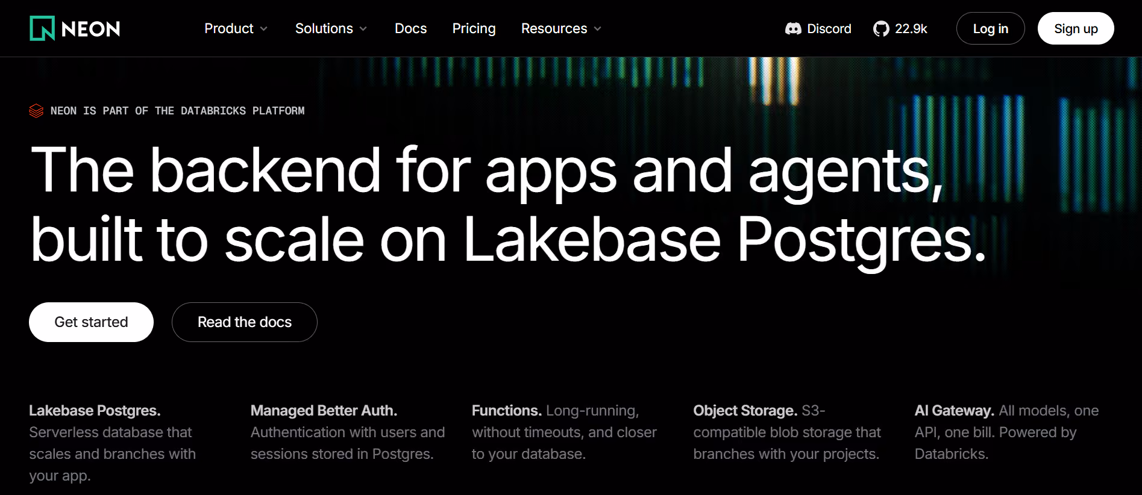
Task: Click 'to your database.' text
Action: click(529, 454)
